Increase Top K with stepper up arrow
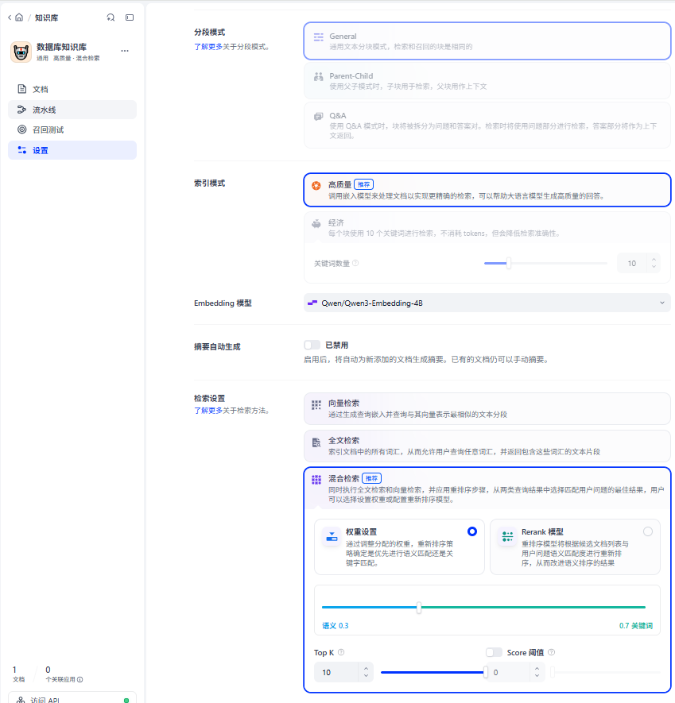675x703 pixels. [x=367, y=669]
